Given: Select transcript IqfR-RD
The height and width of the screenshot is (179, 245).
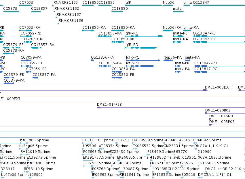Looking at the screenshot, I should coord(140,48).
